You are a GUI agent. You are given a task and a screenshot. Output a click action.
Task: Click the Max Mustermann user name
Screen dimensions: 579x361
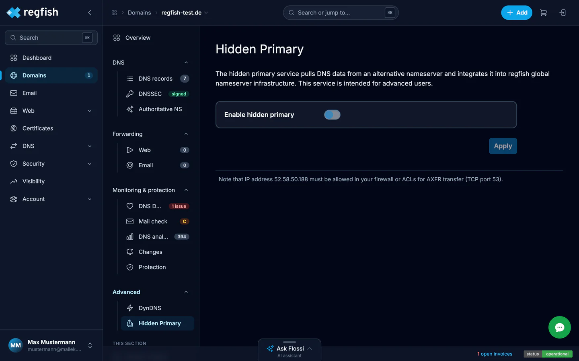(51, 342)
